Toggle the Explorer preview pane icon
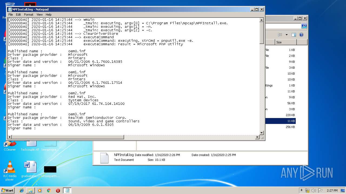 pyautogui.click(x=294, y=35)
